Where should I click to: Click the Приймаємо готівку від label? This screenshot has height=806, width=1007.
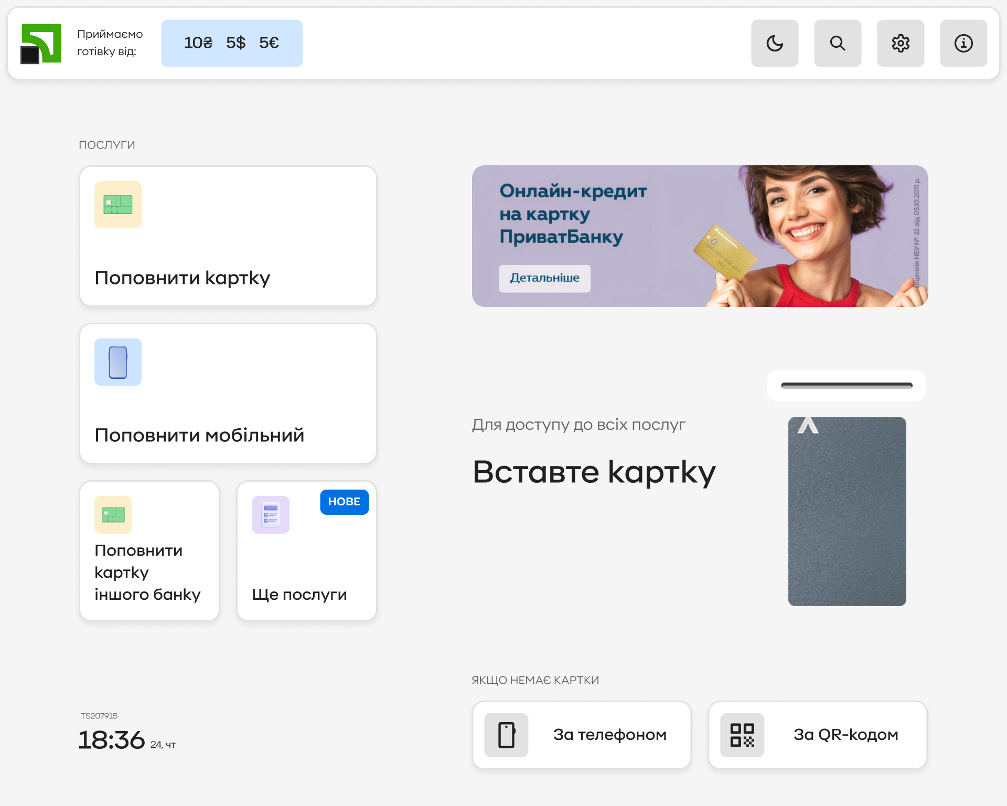[x=110, y=43]
